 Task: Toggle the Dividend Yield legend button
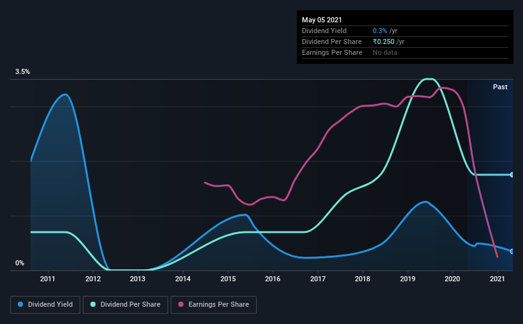click(x=45, y=305)
